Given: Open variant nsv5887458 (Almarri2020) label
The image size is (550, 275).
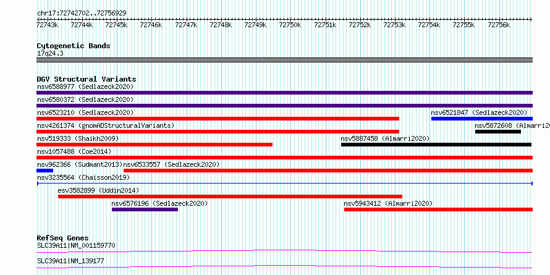Looking at the screenshot, I should click(x=385, y=138).
